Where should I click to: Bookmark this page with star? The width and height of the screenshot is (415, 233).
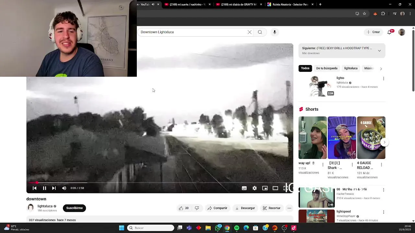point(364,14)
